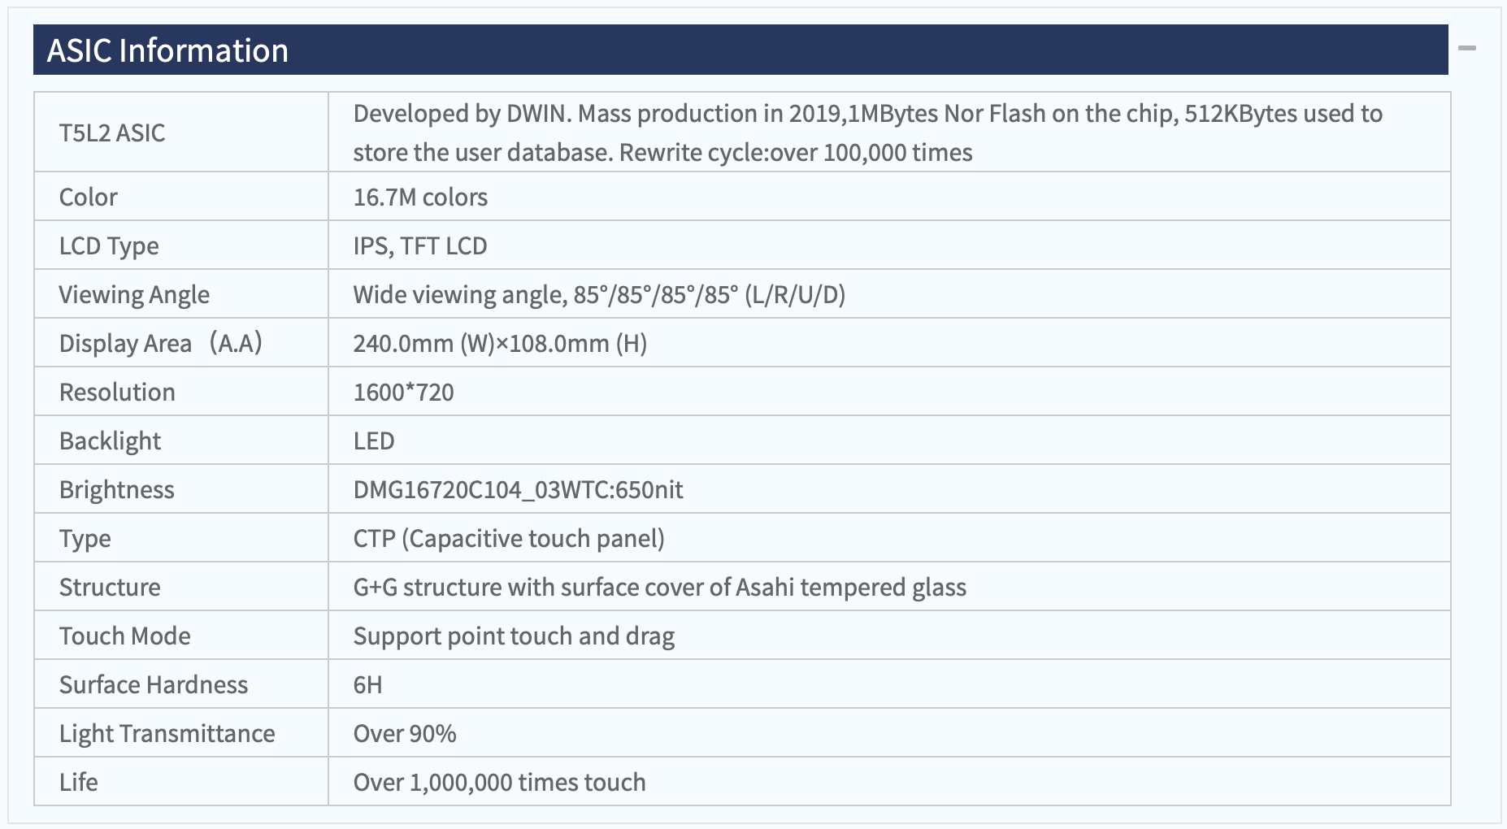Click the Over 90% value cell
This screenshot has width=1507, height=829.
click(x=889, y=733)
